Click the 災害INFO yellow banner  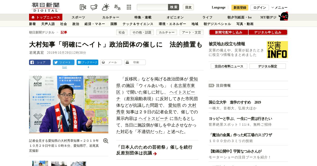pyautogui.click(x=277, y=50)
